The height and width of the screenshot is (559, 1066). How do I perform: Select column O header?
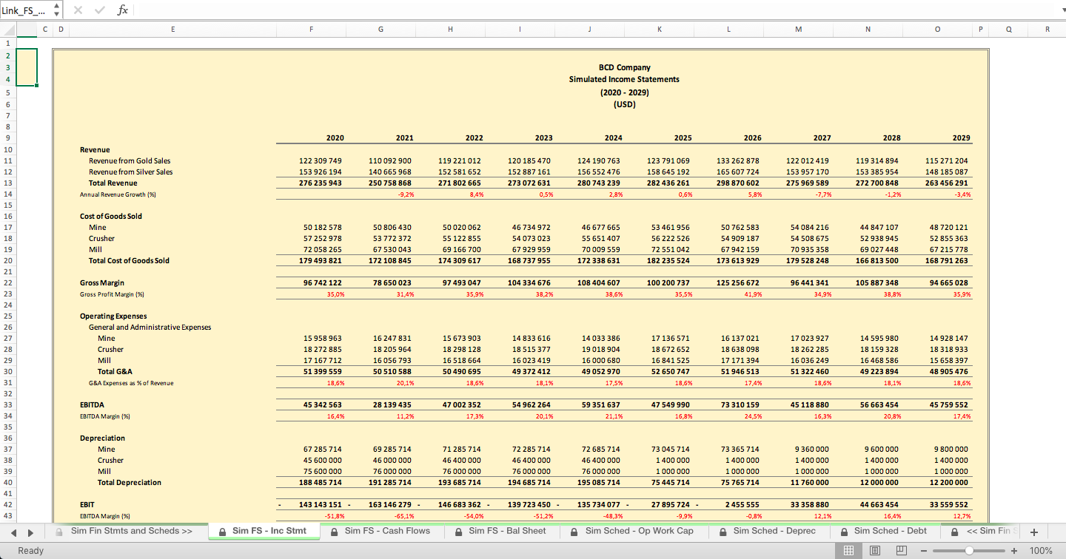[x=937, y=30]
